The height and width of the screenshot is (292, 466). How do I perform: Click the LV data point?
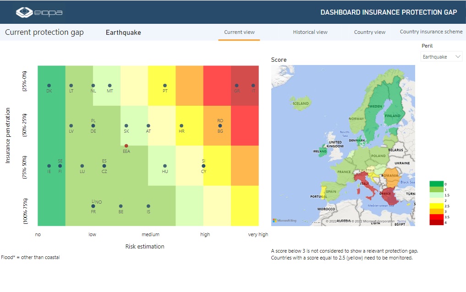[x=71, y=126]
